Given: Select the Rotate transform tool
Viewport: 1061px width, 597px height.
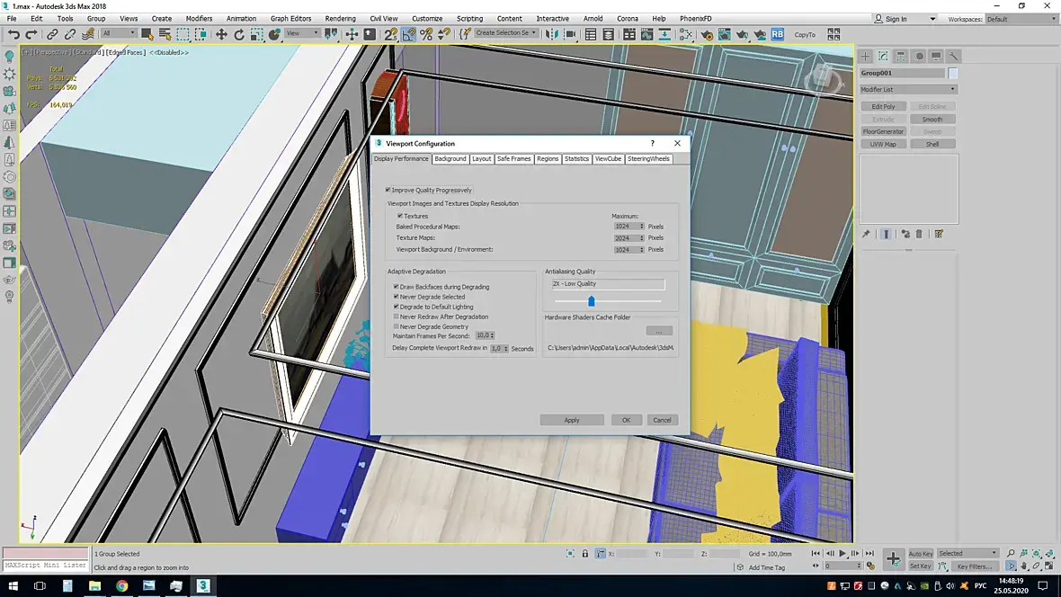Looking at the screenshot, I should click(x=239, y=34).
